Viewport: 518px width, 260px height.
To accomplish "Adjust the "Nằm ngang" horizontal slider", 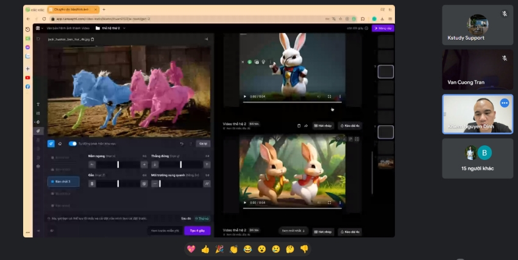I will pyautogui.click(x=118, y=164).
